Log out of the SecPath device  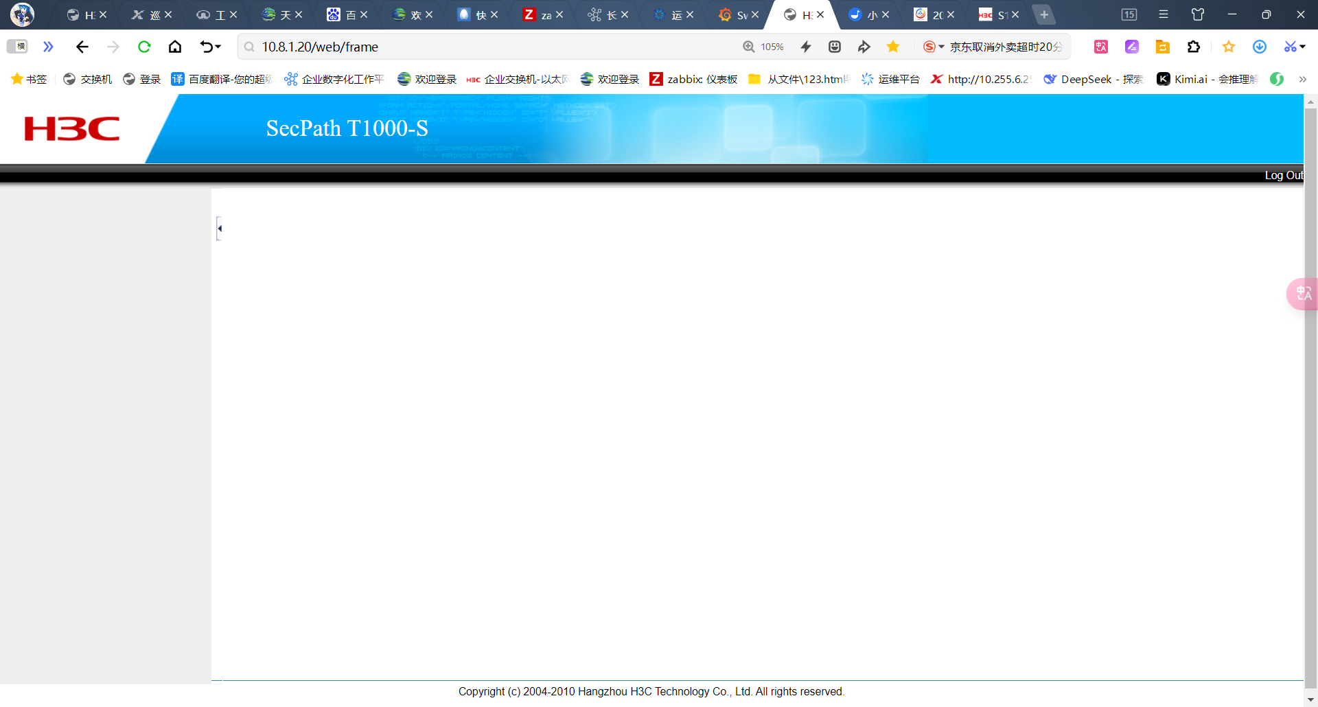coord(1284,176)
